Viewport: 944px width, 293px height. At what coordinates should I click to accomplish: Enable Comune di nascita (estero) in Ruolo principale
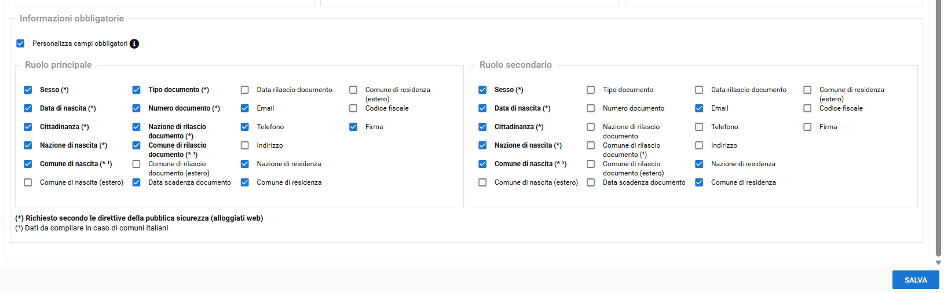click(x=28, y=182)
